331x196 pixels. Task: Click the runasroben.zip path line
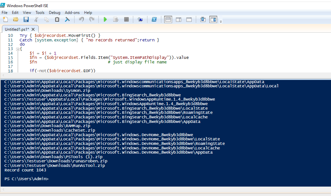pyautogui.click(x=56, y=161)
